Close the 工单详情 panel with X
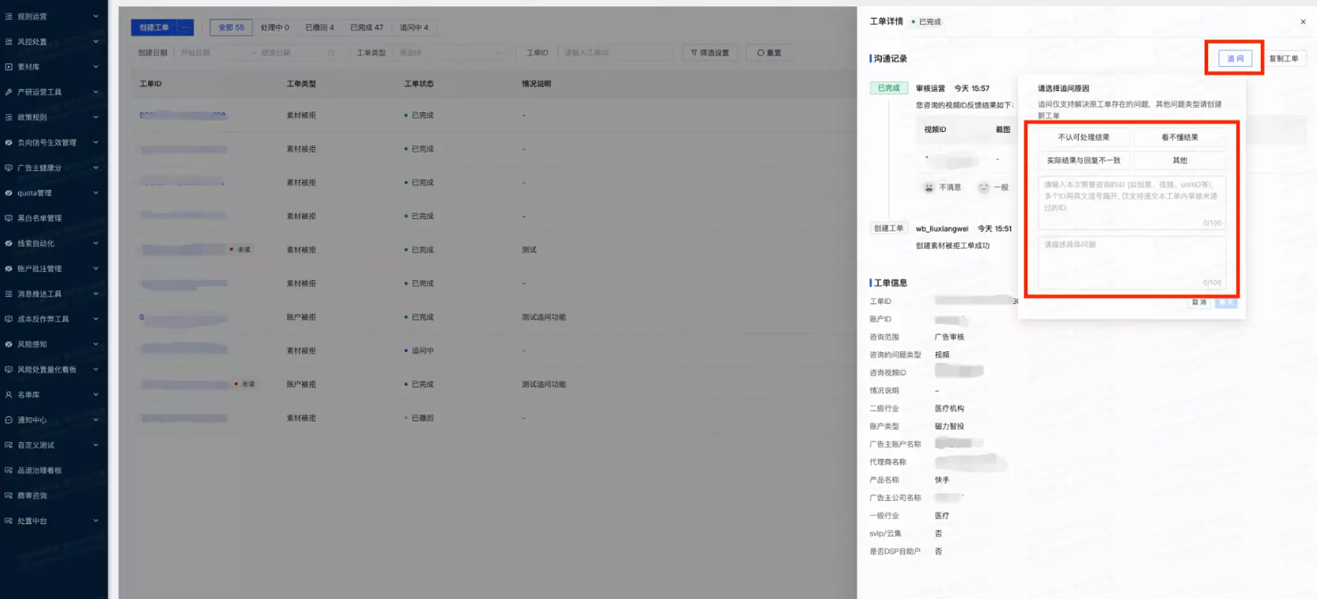1317x599 pixels. (1303, 21)
